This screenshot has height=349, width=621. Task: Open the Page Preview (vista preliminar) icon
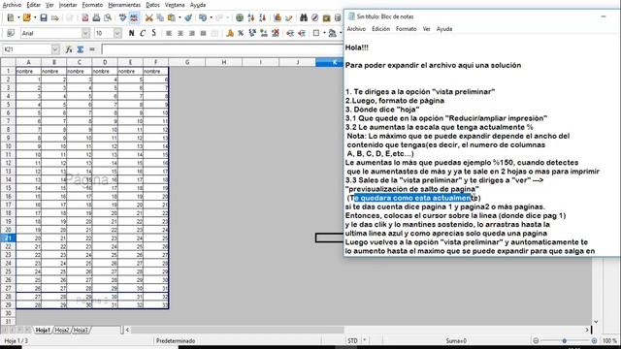tap(108, 17)
